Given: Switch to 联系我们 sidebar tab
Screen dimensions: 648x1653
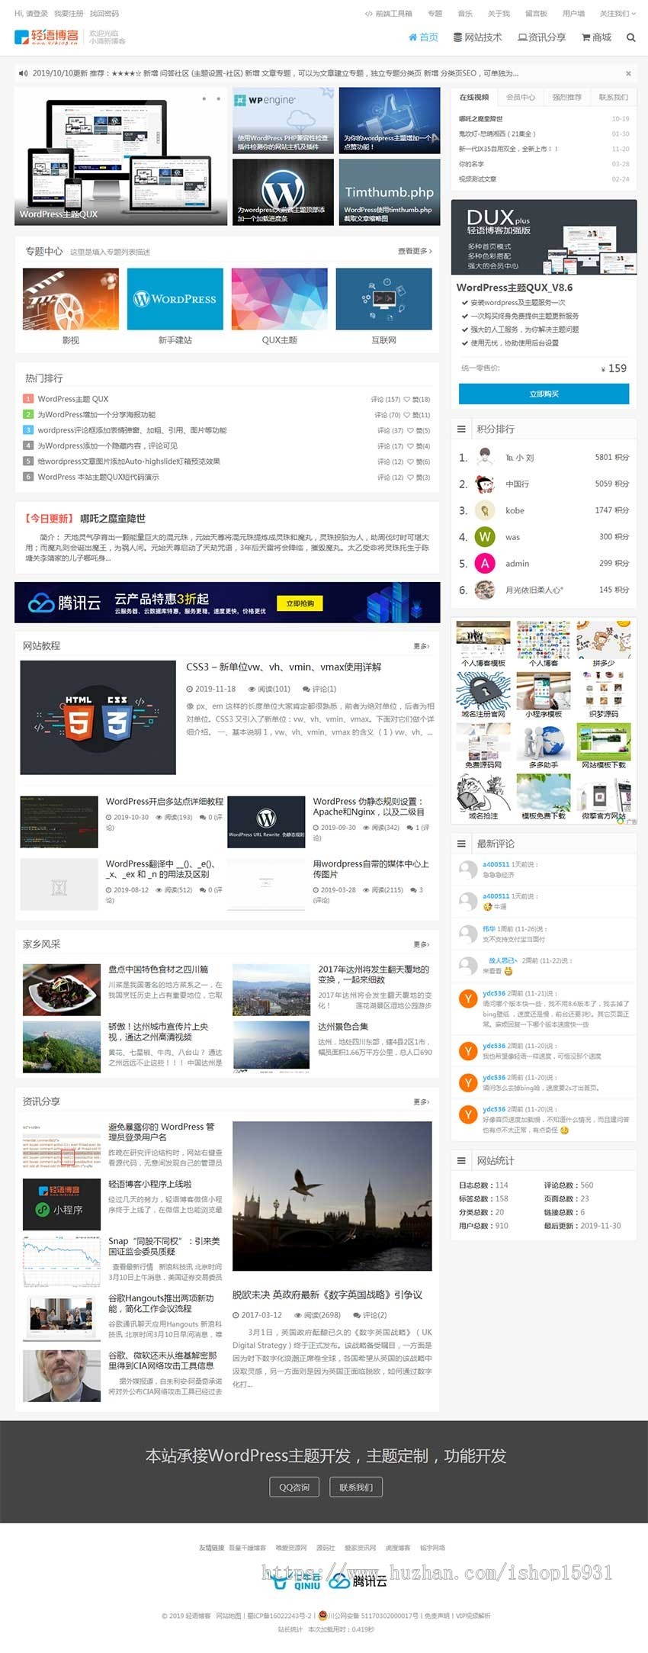Looking at the screenshot, I should pyautogui.click(x=614, y=97).
